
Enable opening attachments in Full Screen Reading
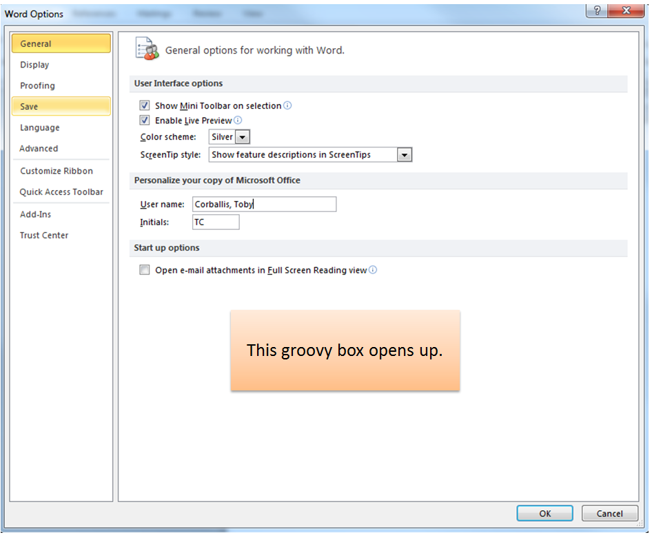144,270
